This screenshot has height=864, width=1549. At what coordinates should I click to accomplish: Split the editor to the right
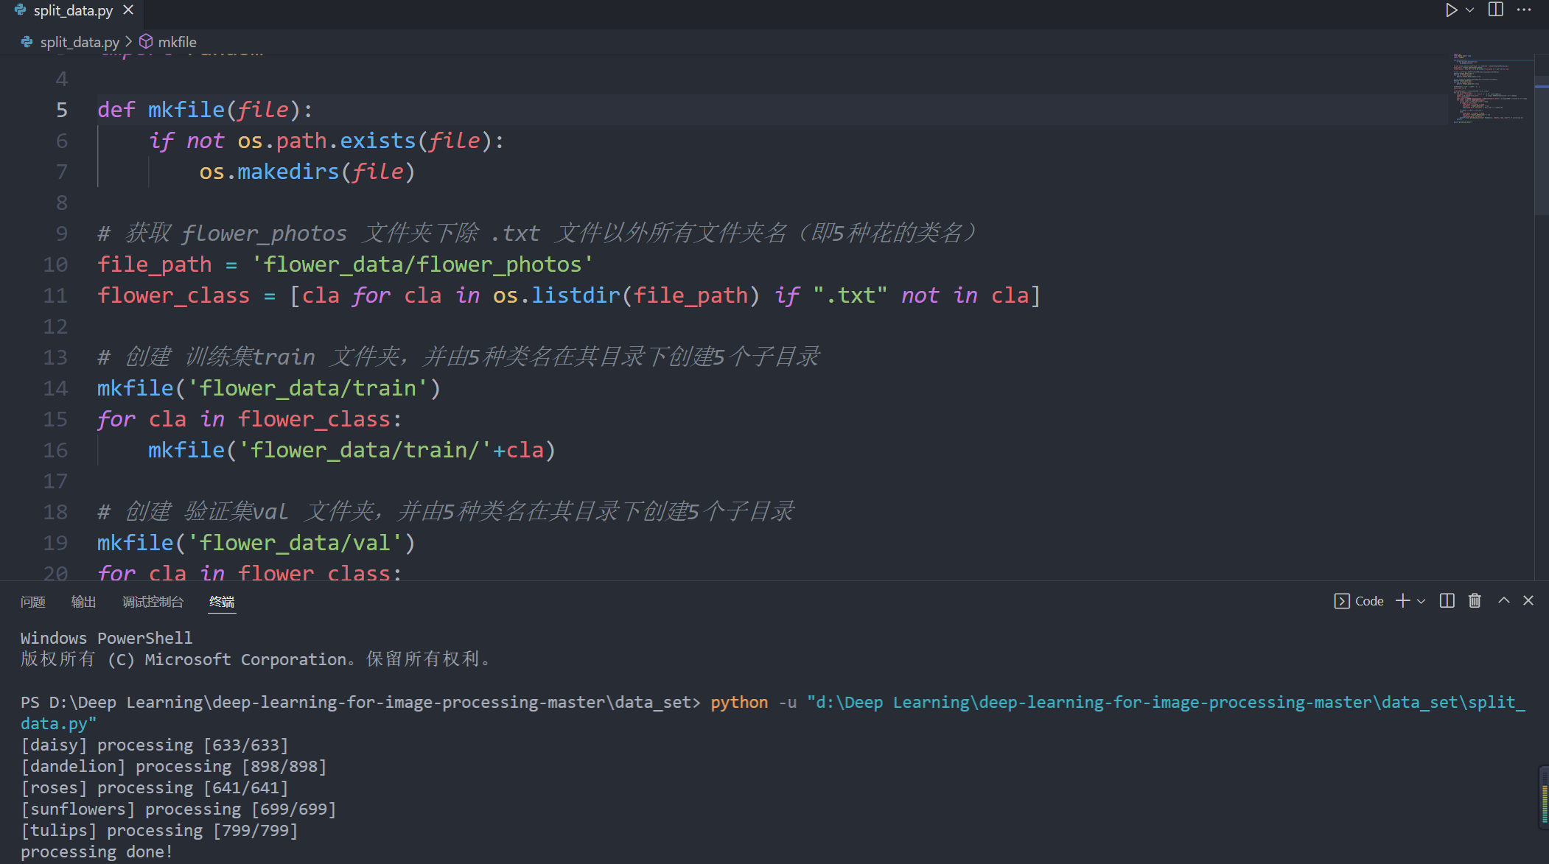click(1496, 10)
